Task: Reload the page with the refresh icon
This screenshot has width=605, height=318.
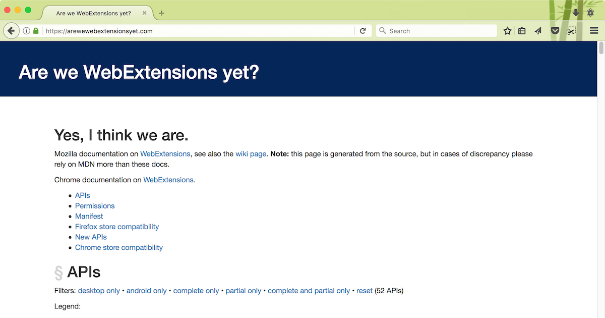Action: [362, 31]
